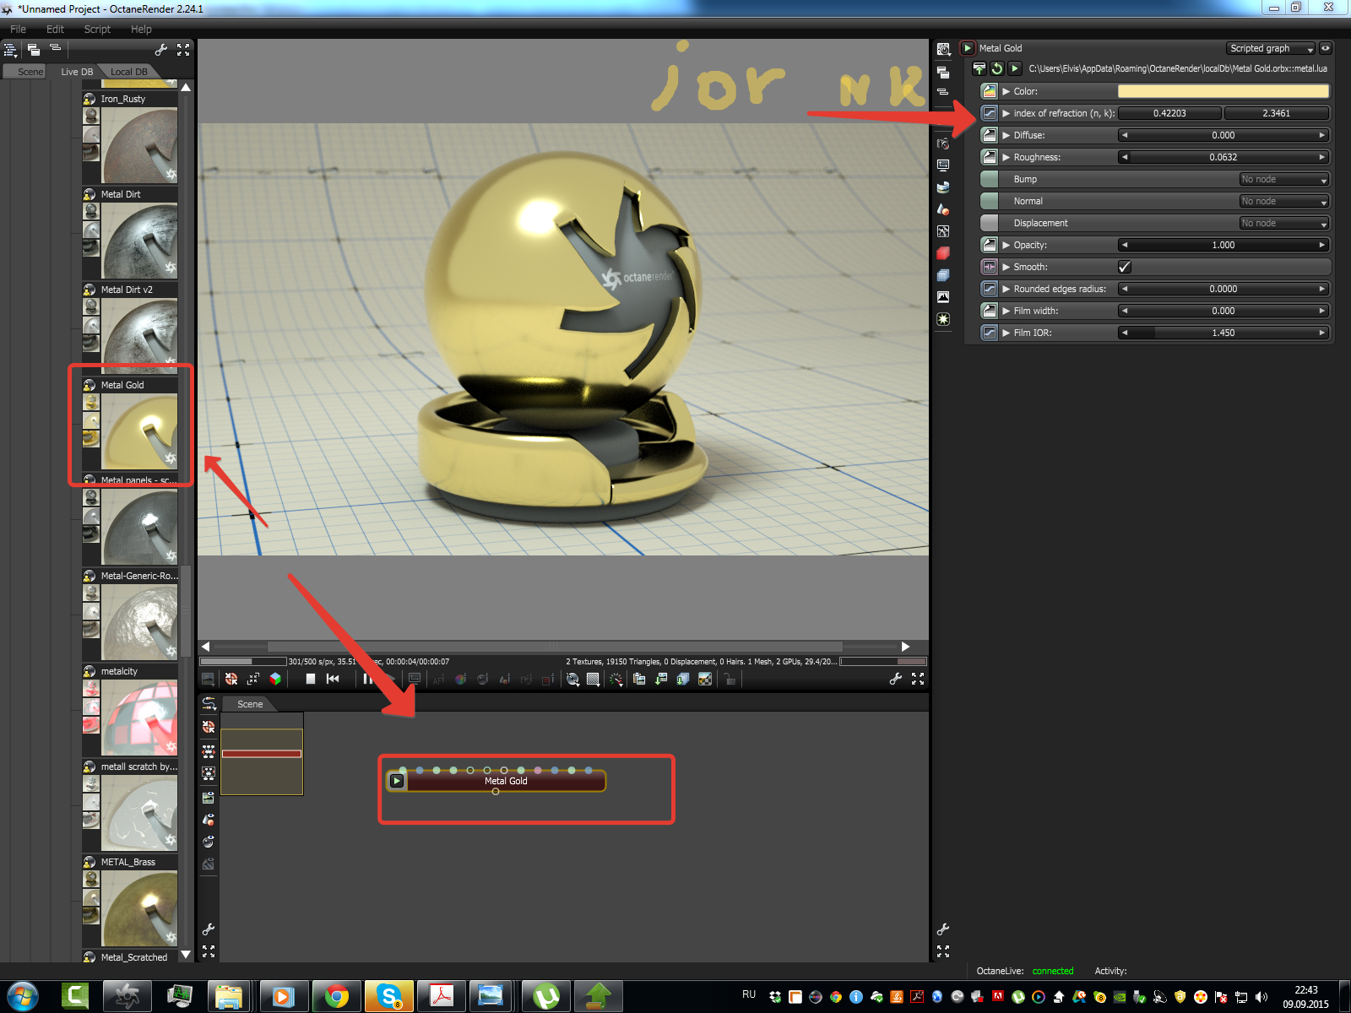Screen dimensions: 1351x1013
Task: Run the script with the green play button by path
Action: (x=1015, y=68)
